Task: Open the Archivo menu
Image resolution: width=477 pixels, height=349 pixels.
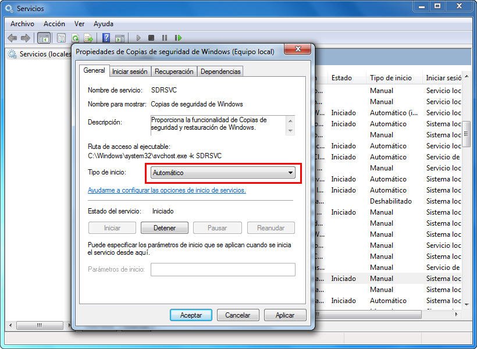Action: [x=22, y=24]
